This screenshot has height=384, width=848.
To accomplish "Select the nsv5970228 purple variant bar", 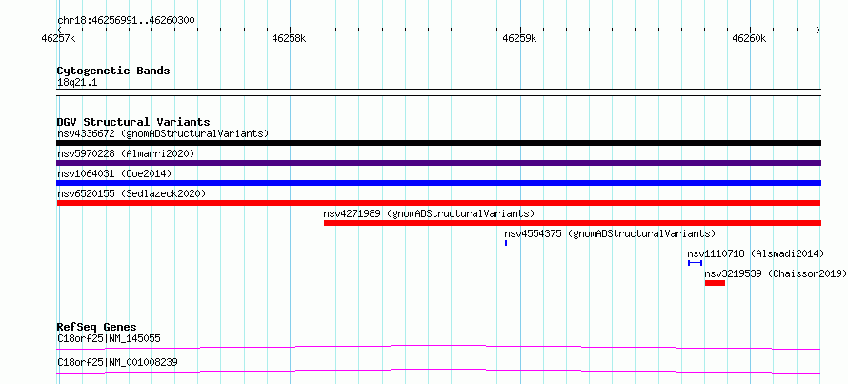I will (x=438, y=163).
